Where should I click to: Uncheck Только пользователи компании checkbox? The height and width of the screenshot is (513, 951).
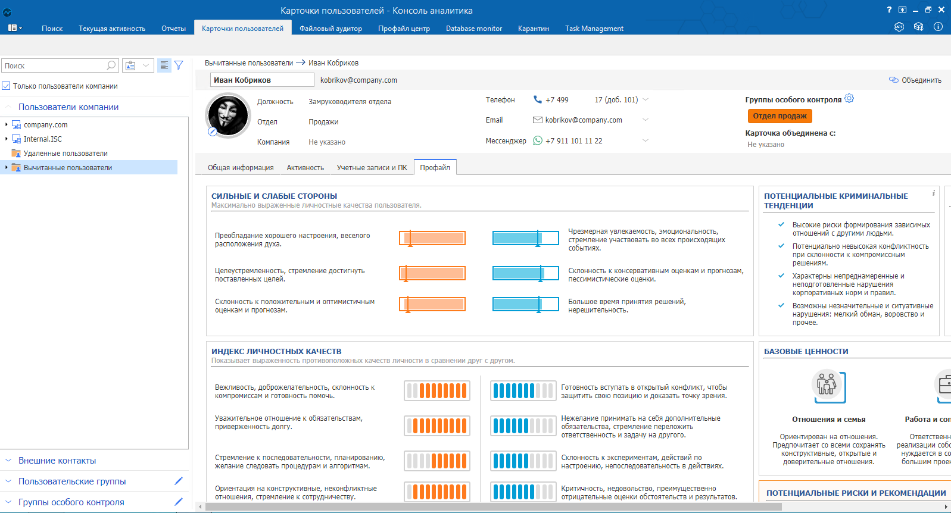tap(7, 86)
